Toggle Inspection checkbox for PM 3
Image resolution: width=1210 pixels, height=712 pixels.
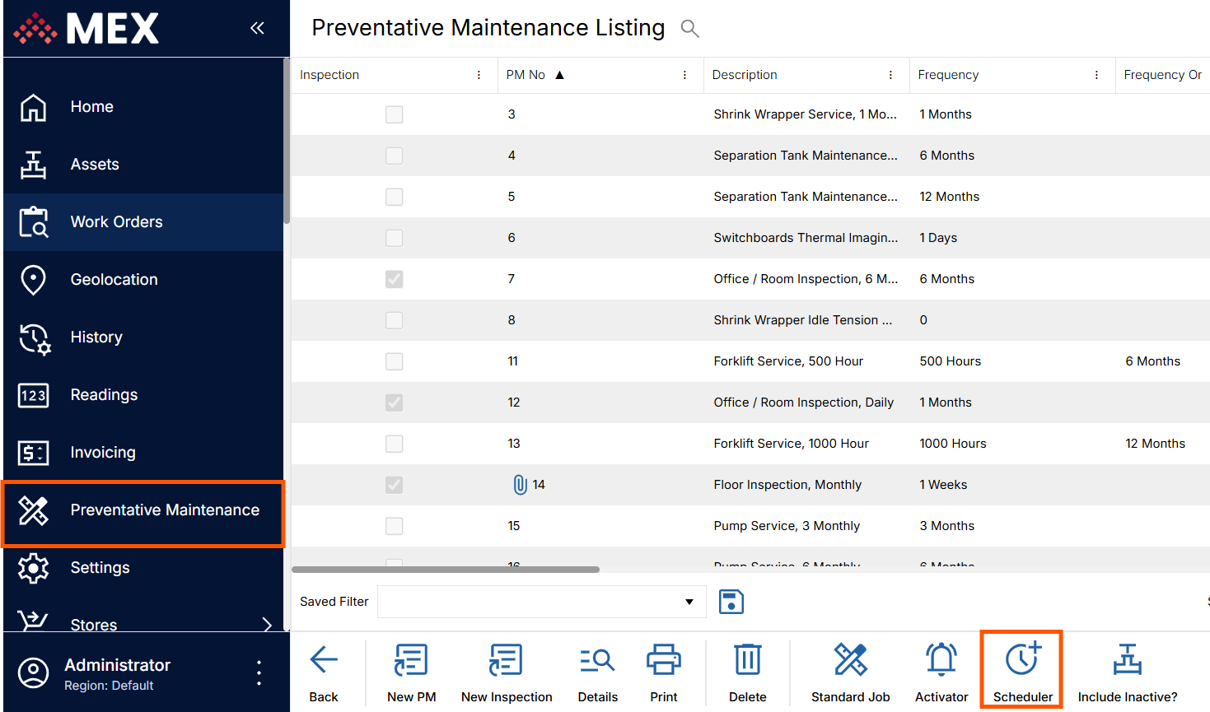pyautogui.click(x=395, y=114)
